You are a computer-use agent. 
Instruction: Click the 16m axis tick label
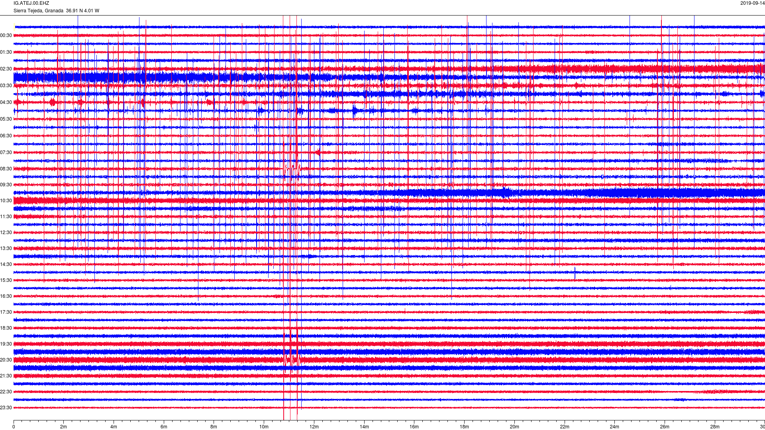pyautogui.click(x=414, y=427)
